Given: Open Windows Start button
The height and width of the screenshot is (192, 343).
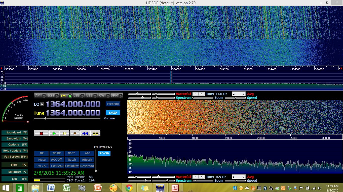Looking at the screenshot, I should (6, 188).
